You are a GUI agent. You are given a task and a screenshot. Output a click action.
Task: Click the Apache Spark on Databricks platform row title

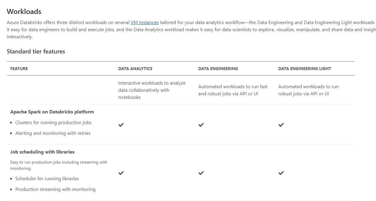52,112
